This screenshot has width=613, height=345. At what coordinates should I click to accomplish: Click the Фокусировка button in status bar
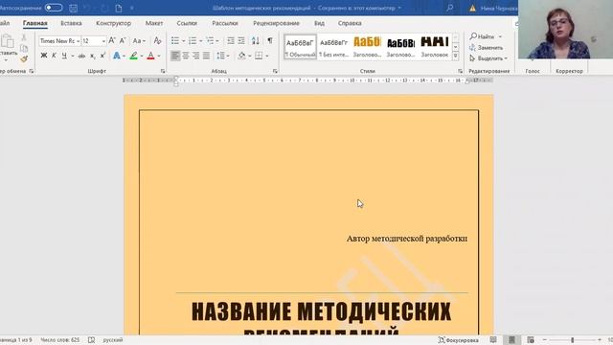pyautogui.click(x=459, y=340)
